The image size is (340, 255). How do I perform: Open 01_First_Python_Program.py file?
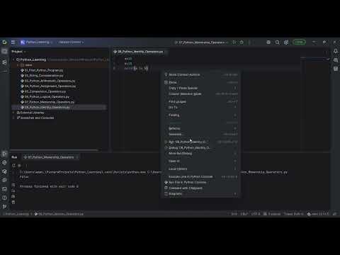[x=42, y=70]
